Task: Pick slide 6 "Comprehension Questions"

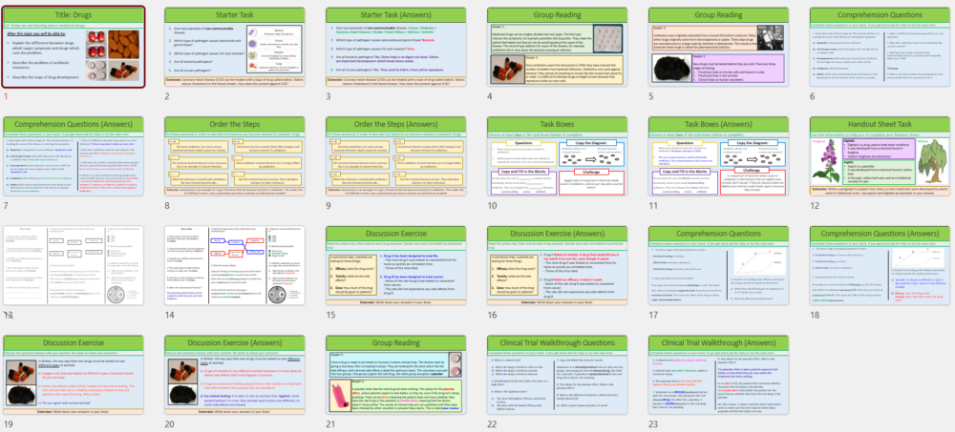Action: pyautogui.click(x=881, y=47)
